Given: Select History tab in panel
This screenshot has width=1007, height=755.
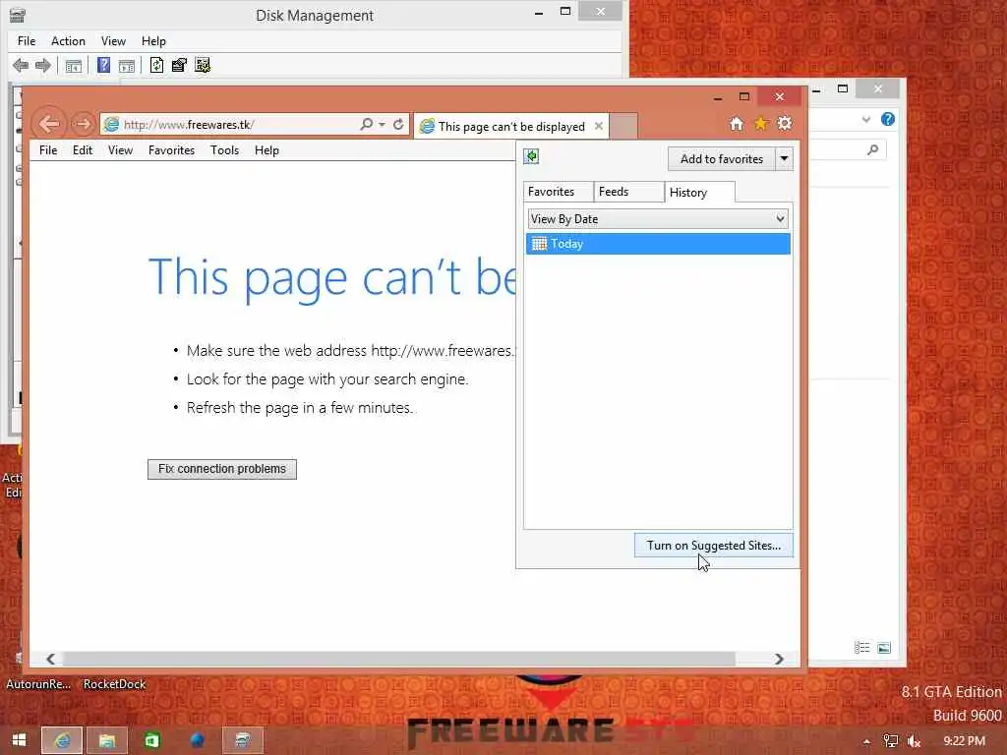Looking at the screenshot, I should (x=700, y=192).
